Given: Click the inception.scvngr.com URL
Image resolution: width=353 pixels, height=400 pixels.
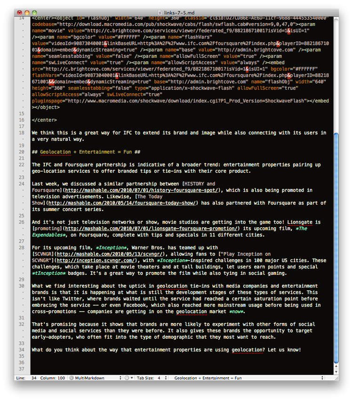Looking at the screenshot, I should coord(96,260).
